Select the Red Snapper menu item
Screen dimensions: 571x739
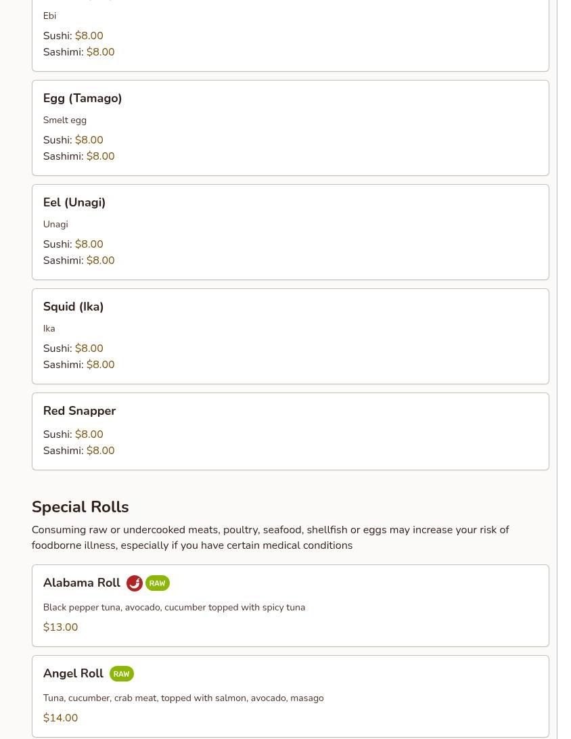(79, 411)
